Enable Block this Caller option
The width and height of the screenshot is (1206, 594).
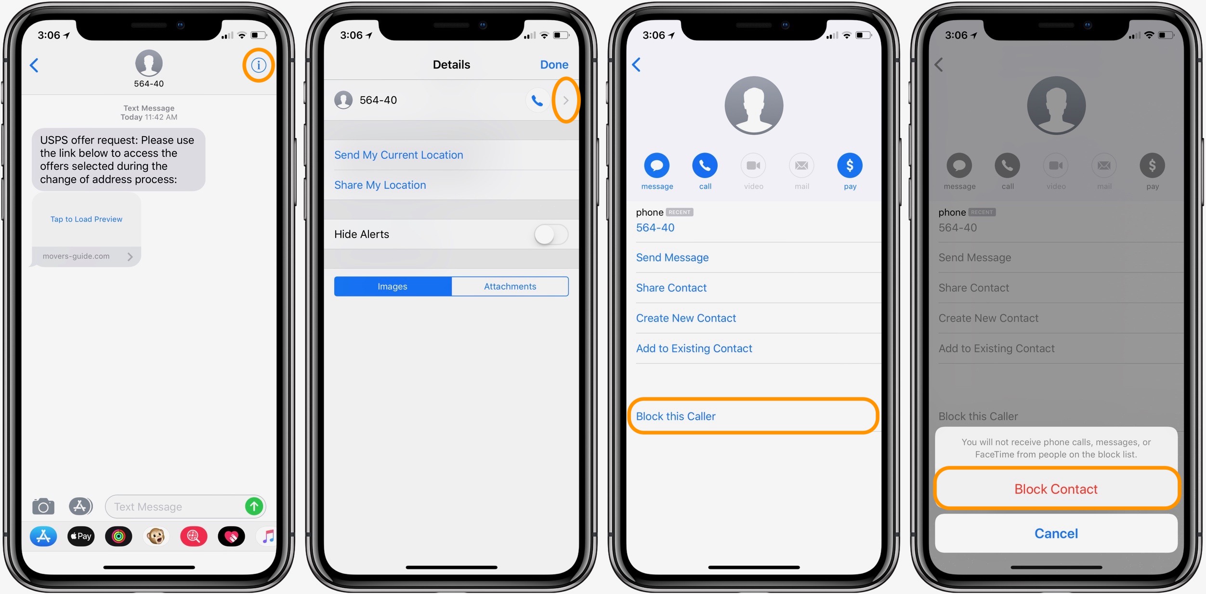[755, 416]
